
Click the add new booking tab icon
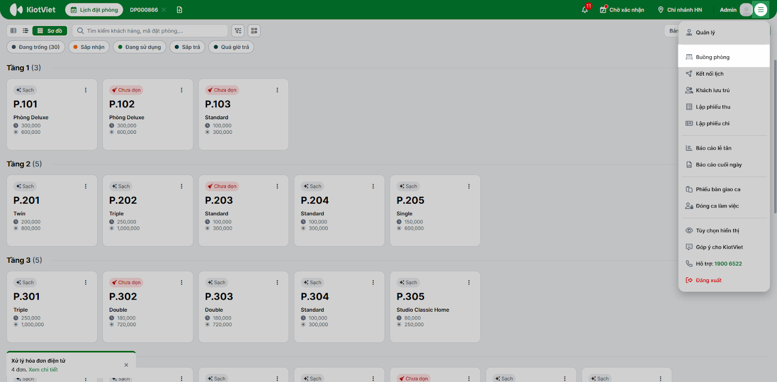(x=180, y=10)
